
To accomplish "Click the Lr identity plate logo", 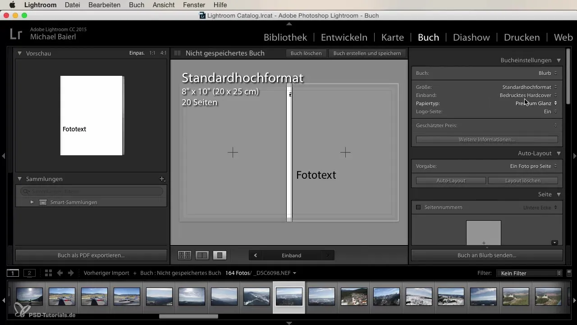I will coord(16,33).
